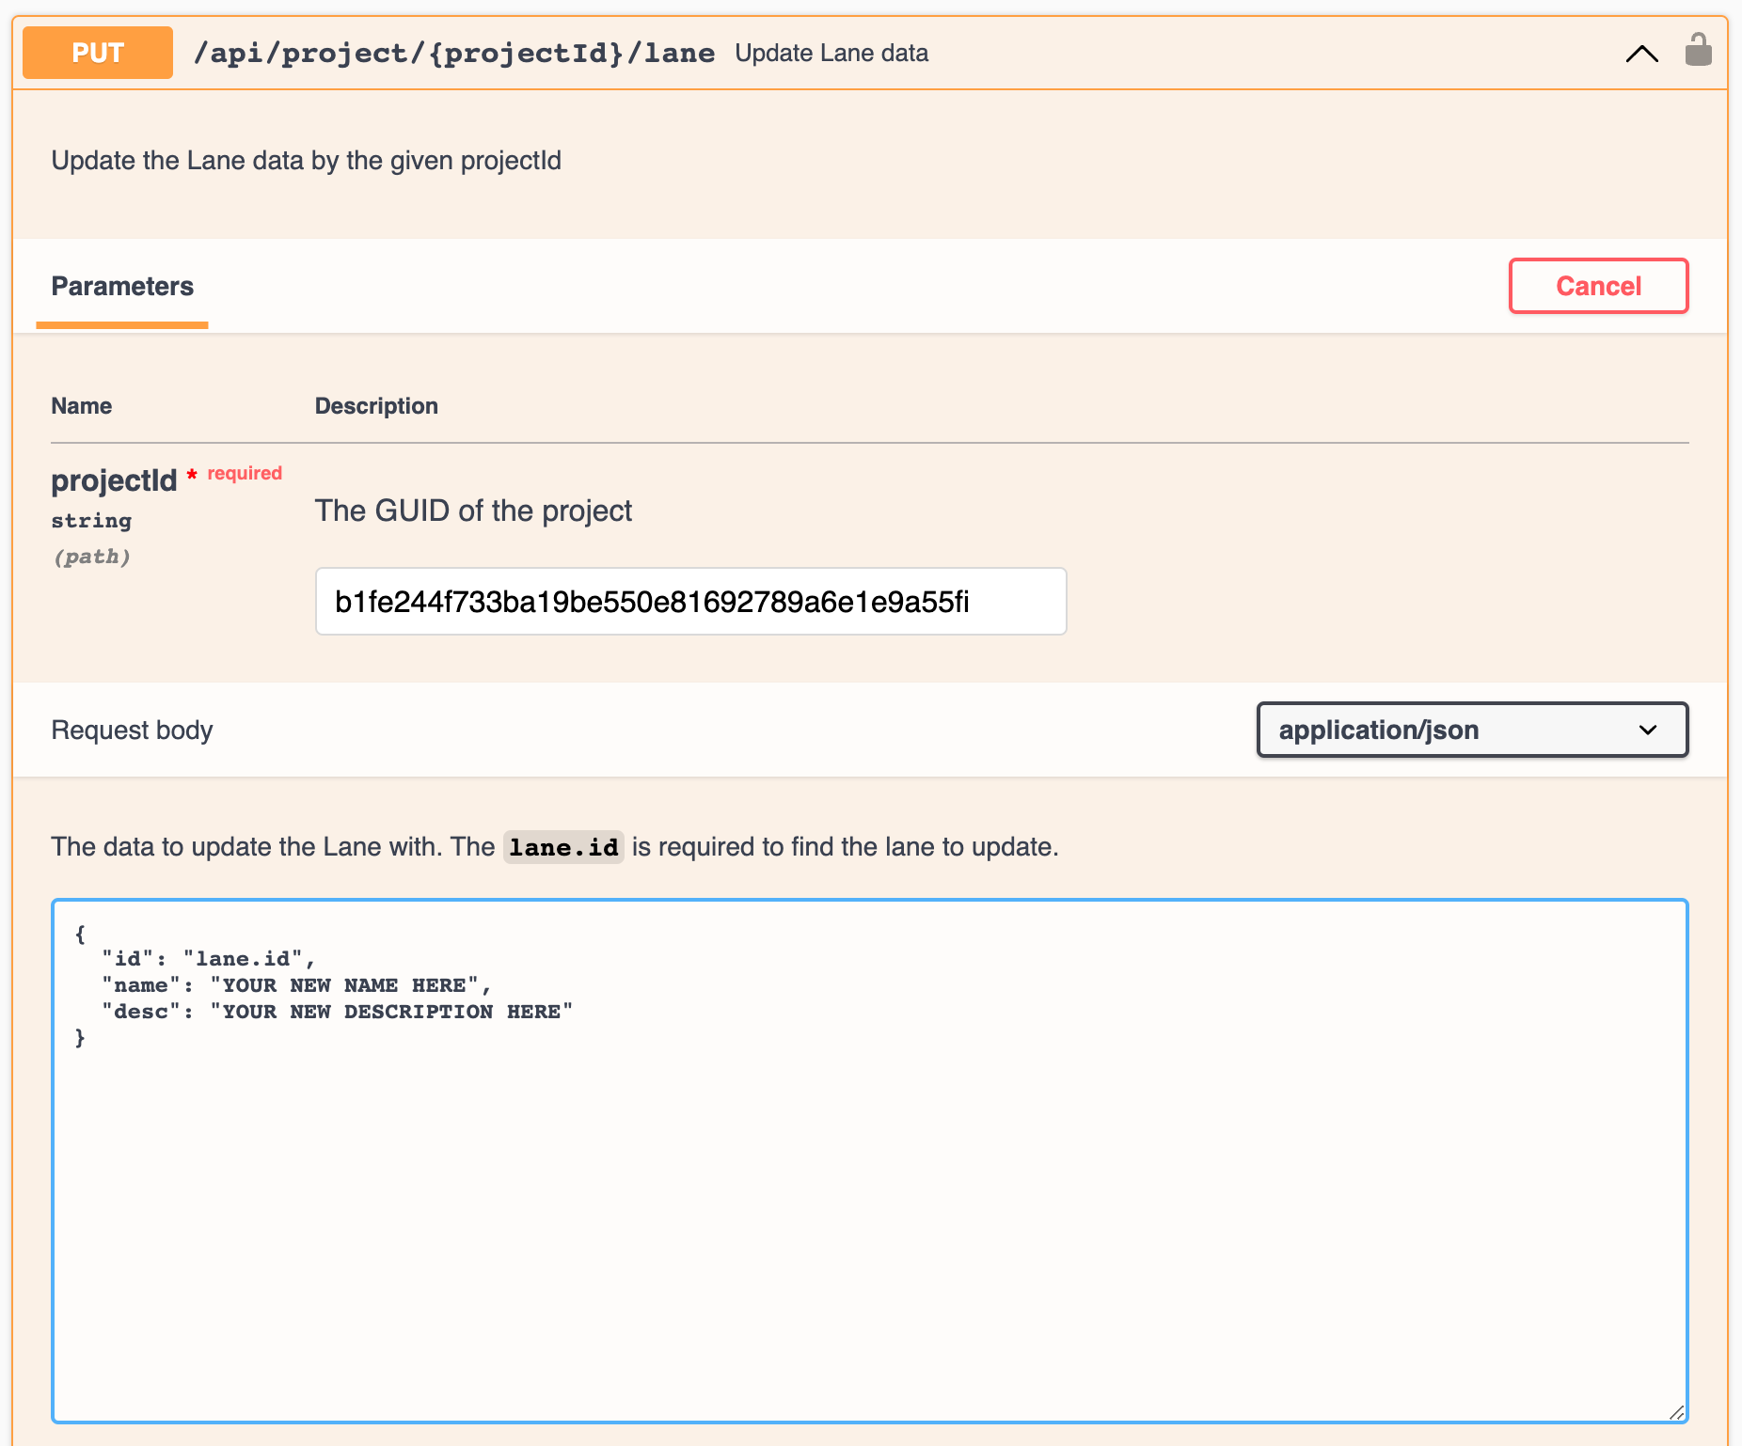Click 'The GUID of the project' description

[473, 511]
